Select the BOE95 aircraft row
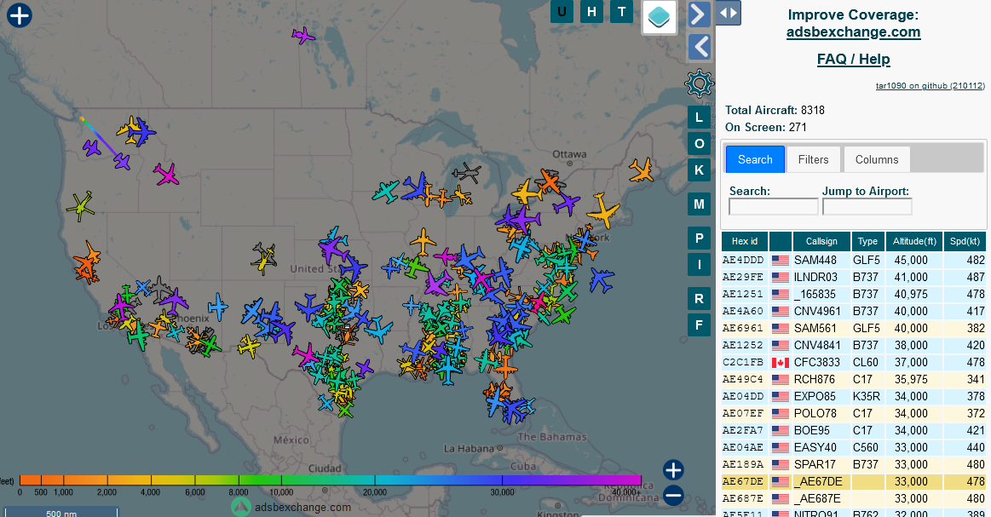 coord(854,431)
